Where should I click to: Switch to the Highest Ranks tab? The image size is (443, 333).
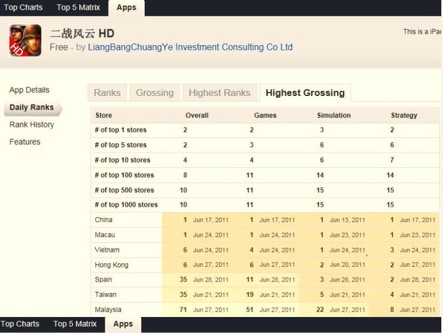219,93
